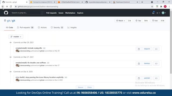Focus the Search or jump to field

(x=27, y=13)
